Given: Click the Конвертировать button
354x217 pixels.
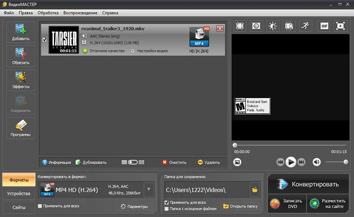Looking at the screenshot, I should click(308, 184).
